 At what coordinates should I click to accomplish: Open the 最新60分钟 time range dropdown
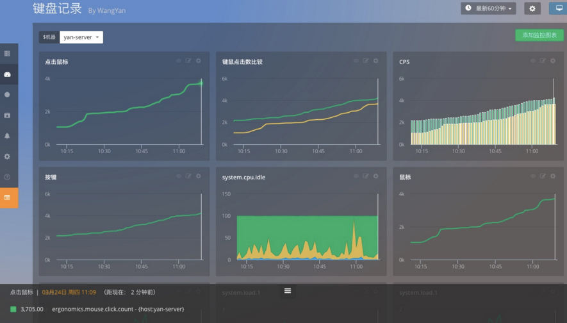[488, 8]
